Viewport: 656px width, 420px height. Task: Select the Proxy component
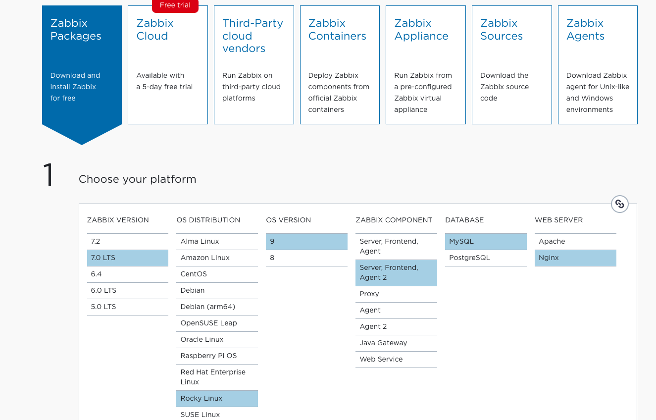coord(396,294)
